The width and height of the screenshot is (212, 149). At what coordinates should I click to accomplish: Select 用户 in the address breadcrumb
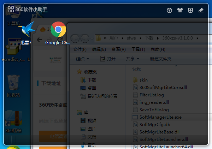pos(113,38)
